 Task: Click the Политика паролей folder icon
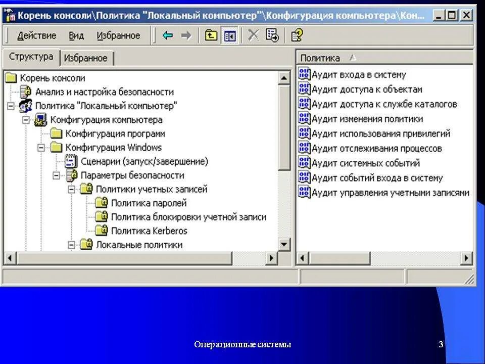point(102,203)
